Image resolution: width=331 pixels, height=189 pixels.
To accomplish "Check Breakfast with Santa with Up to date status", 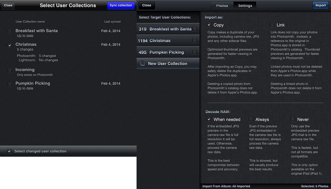I will [x=10, y=32].
